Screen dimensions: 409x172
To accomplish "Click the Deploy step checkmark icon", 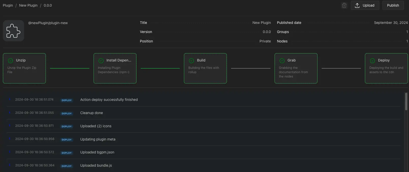I will [x=372, y=60].
